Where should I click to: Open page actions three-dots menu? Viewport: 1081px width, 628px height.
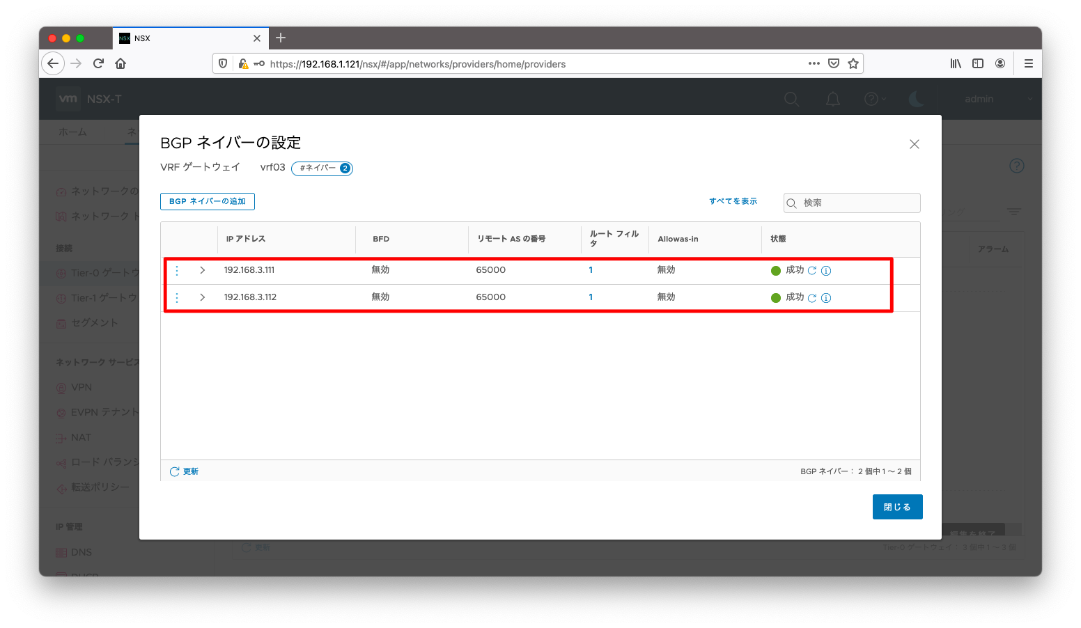click(814, 63)
